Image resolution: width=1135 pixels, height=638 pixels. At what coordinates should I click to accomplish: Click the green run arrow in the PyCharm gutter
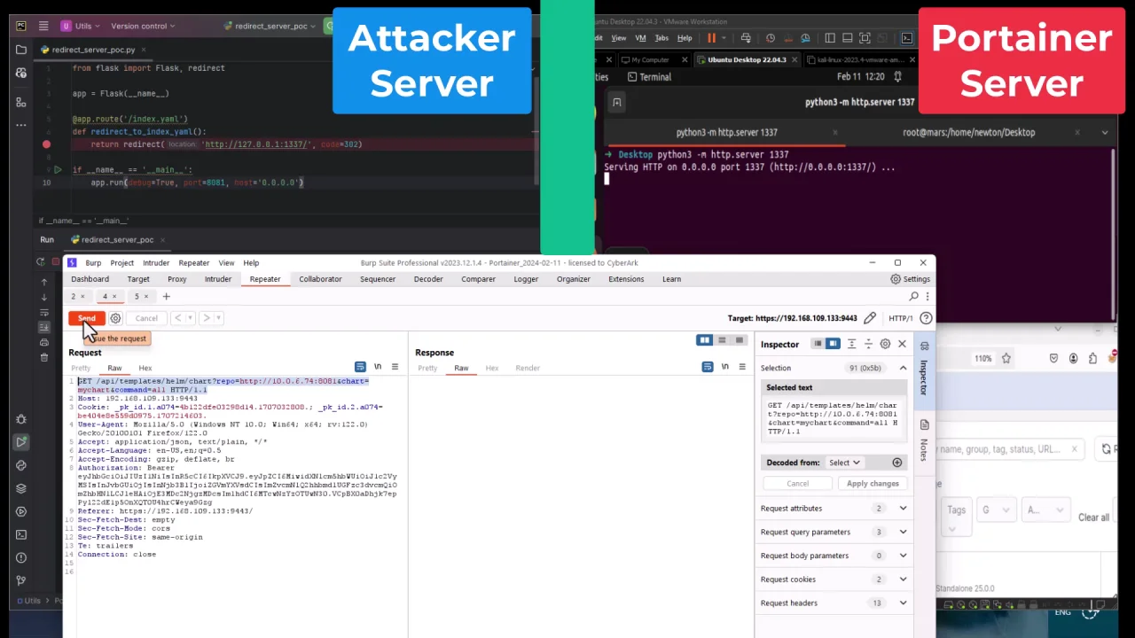click(x=58, y=169)
